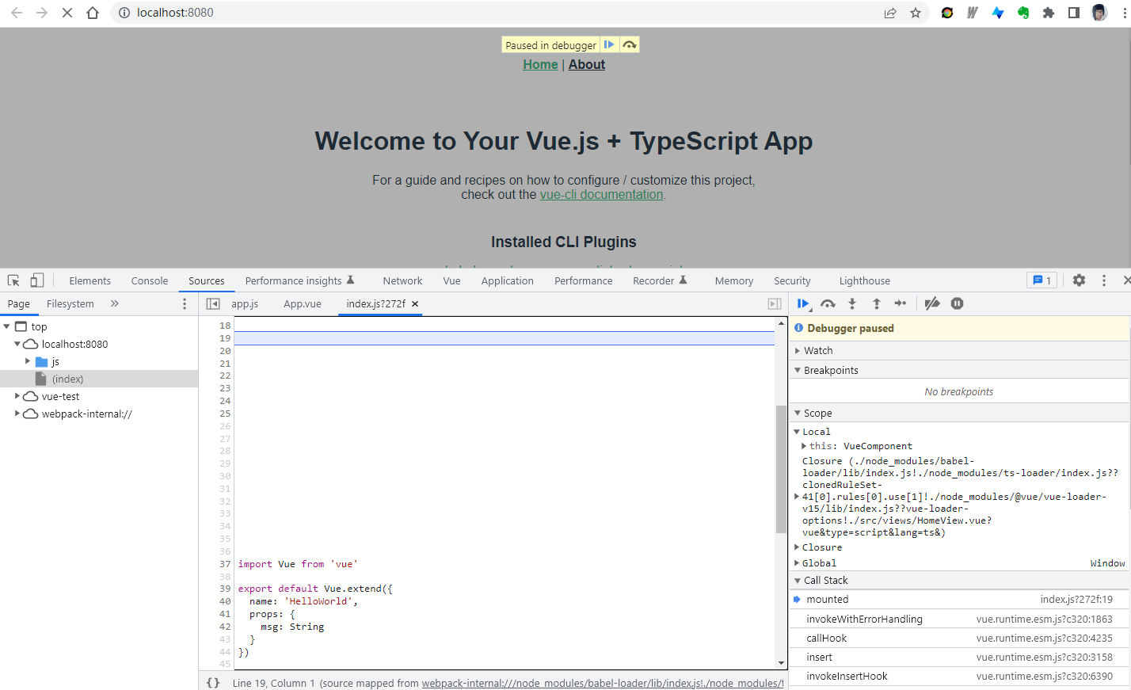Open the Network tab

tap(402, 280)
